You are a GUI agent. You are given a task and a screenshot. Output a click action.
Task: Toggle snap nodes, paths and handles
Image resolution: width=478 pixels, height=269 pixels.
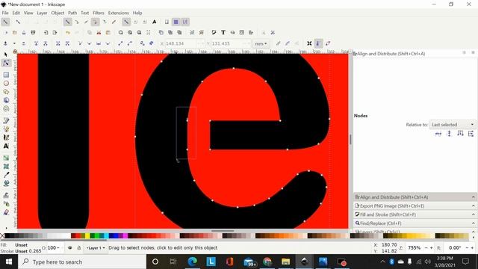coord(68,22)
